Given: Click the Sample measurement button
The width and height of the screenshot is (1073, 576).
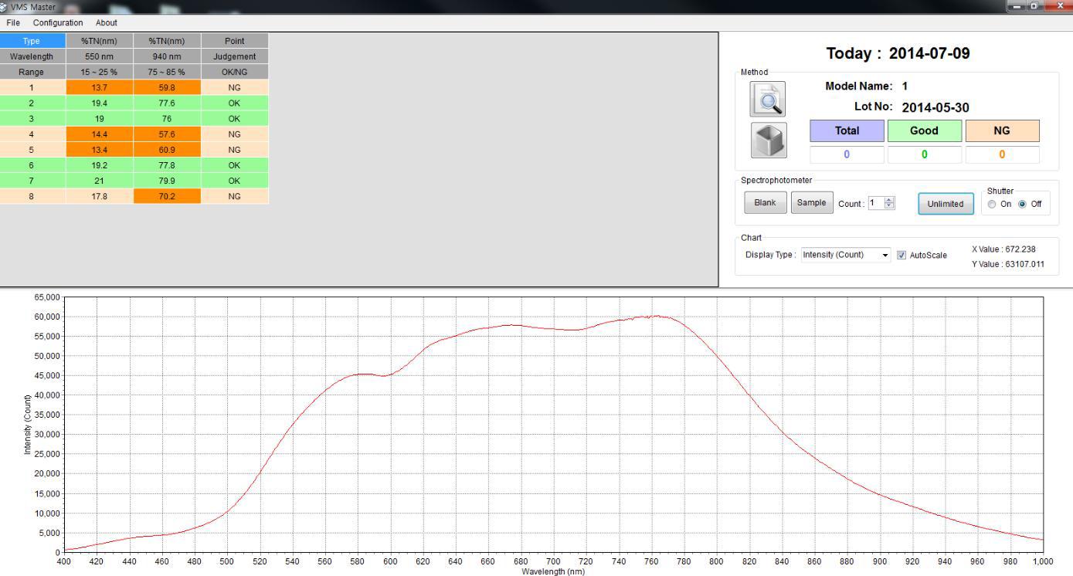Looking at the screenshot, I should (812, 203).
